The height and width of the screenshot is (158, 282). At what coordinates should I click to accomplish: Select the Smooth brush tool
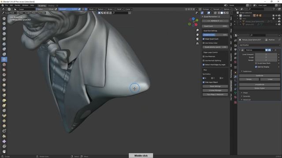pos(4,65)
